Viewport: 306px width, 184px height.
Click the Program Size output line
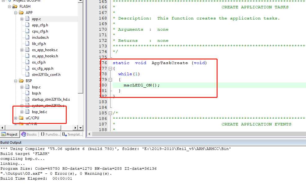pos(79,169)
